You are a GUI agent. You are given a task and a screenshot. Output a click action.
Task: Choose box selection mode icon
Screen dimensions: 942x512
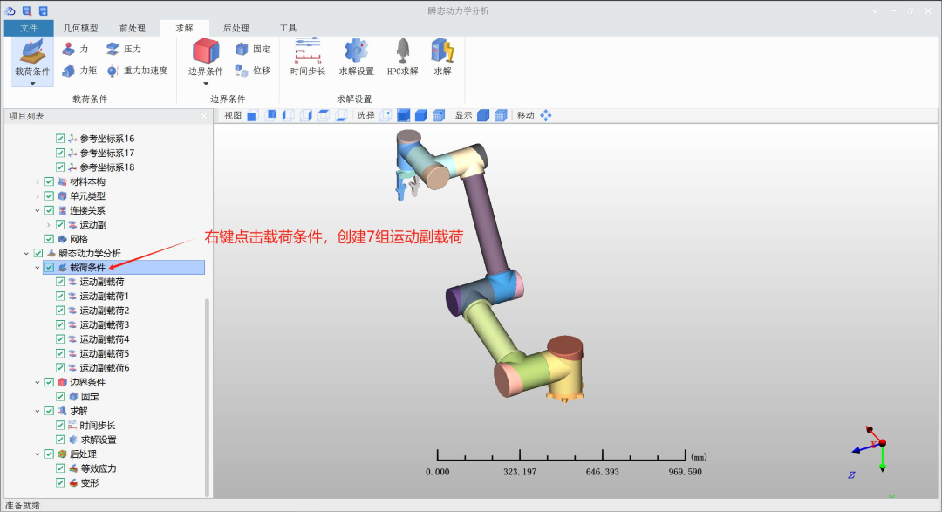(x=403, y=115)
